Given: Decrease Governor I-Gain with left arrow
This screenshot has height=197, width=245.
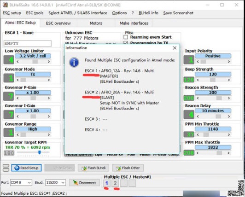Looking at the screenshot, I should click(x=17, y=116).
